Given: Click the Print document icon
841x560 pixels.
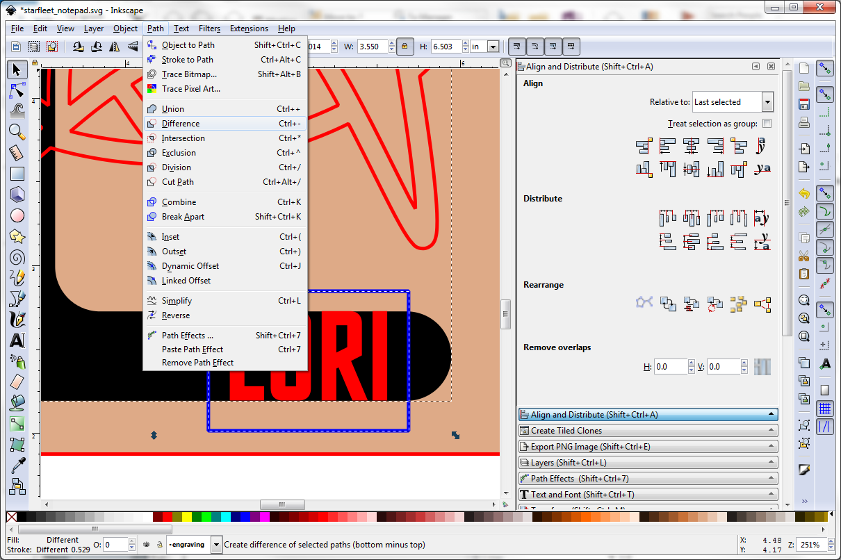Looking at the screenshot, I should [804, 122].
